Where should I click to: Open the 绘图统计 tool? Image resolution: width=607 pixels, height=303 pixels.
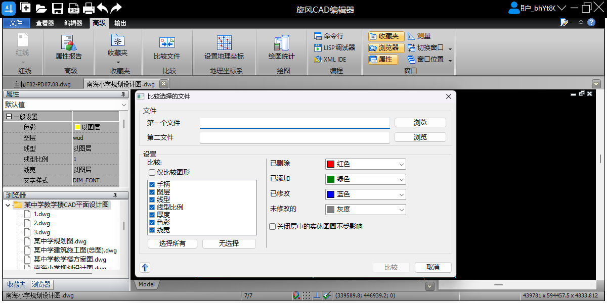[281, 47]
